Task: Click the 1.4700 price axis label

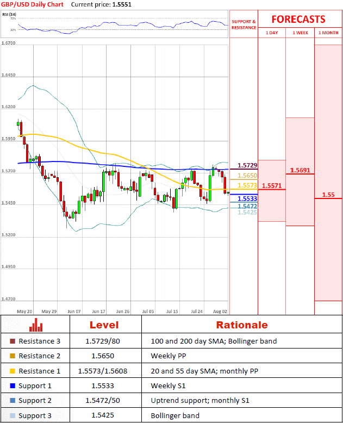Action: pos(8,299)
